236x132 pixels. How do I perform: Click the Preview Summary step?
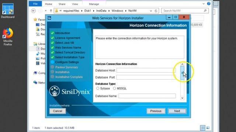click(66, 67)
